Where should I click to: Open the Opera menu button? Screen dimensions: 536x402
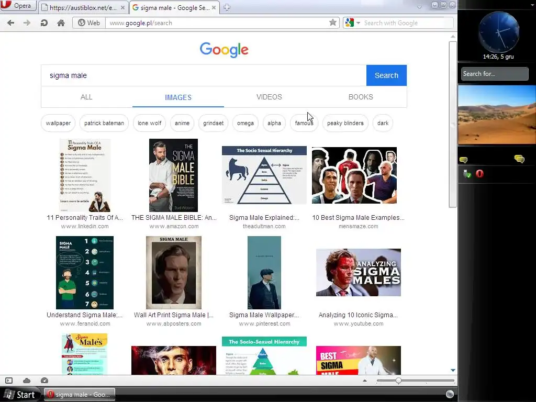pos(18,5)
